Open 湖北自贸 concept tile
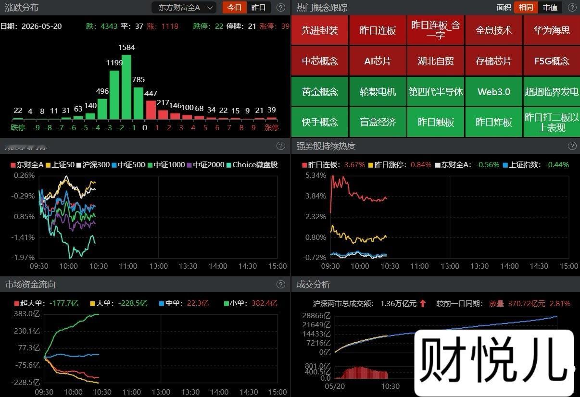This screenshot has height=397, width=580. 436,61
